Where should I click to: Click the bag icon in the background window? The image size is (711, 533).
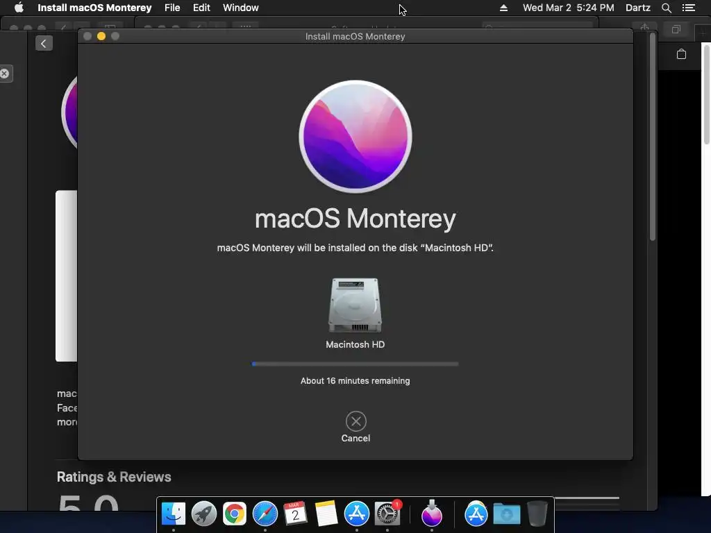click(x=681, y=54)
